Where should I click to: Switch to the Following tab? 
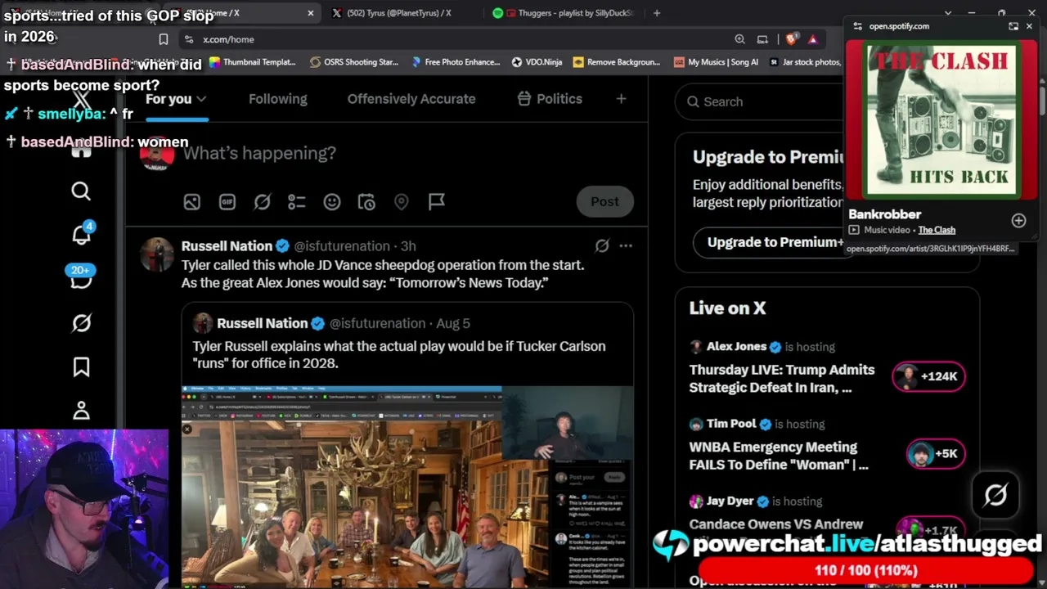click(x=278, y=99)
